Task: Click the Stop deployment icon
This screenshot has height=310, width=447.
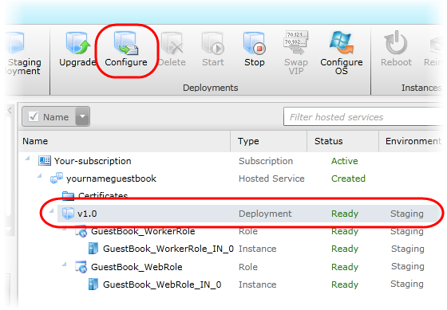Action: (x=255, y=43)
